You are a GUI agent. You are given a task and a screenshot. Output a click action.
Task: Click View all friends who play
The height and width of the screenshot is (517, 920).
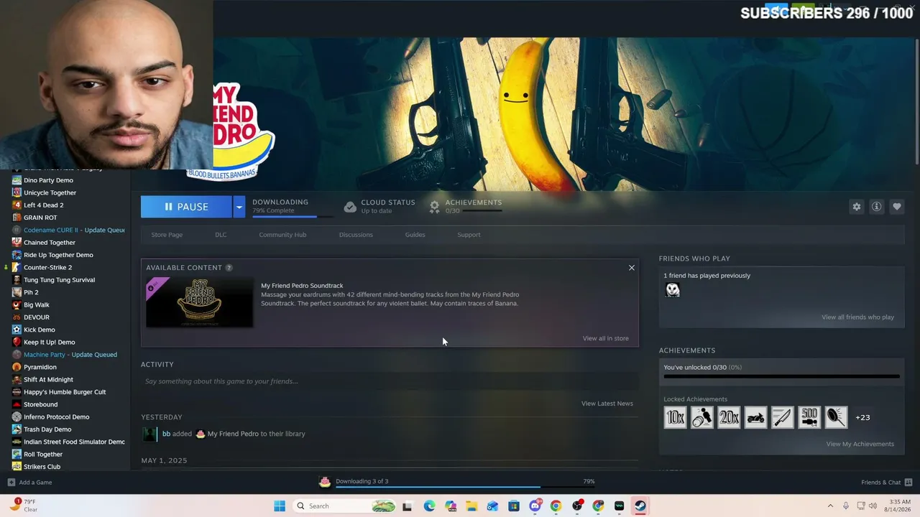857,317
